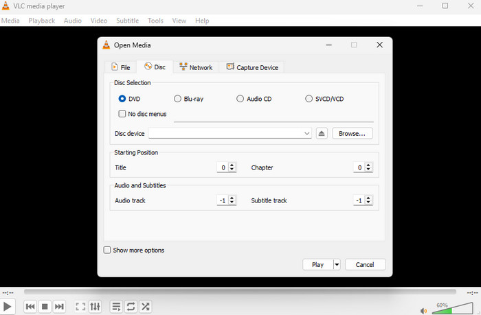Skip to previous media track

pyautogui.click(x=30, y=306)
